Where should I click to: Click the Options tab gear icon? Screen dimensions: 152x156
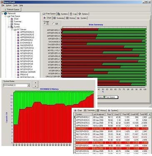pyautogui.click(x=80, y=14)
